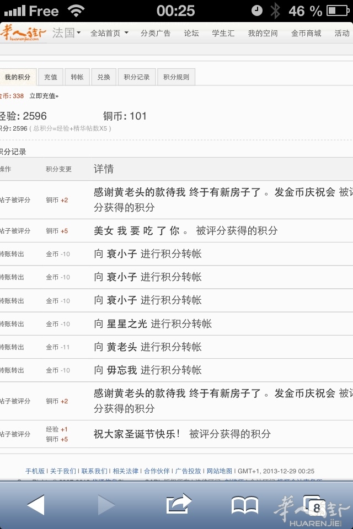353x529 pixels.
Task: Open 分类广告 in the top navigation
Action: tap(156, 33)
